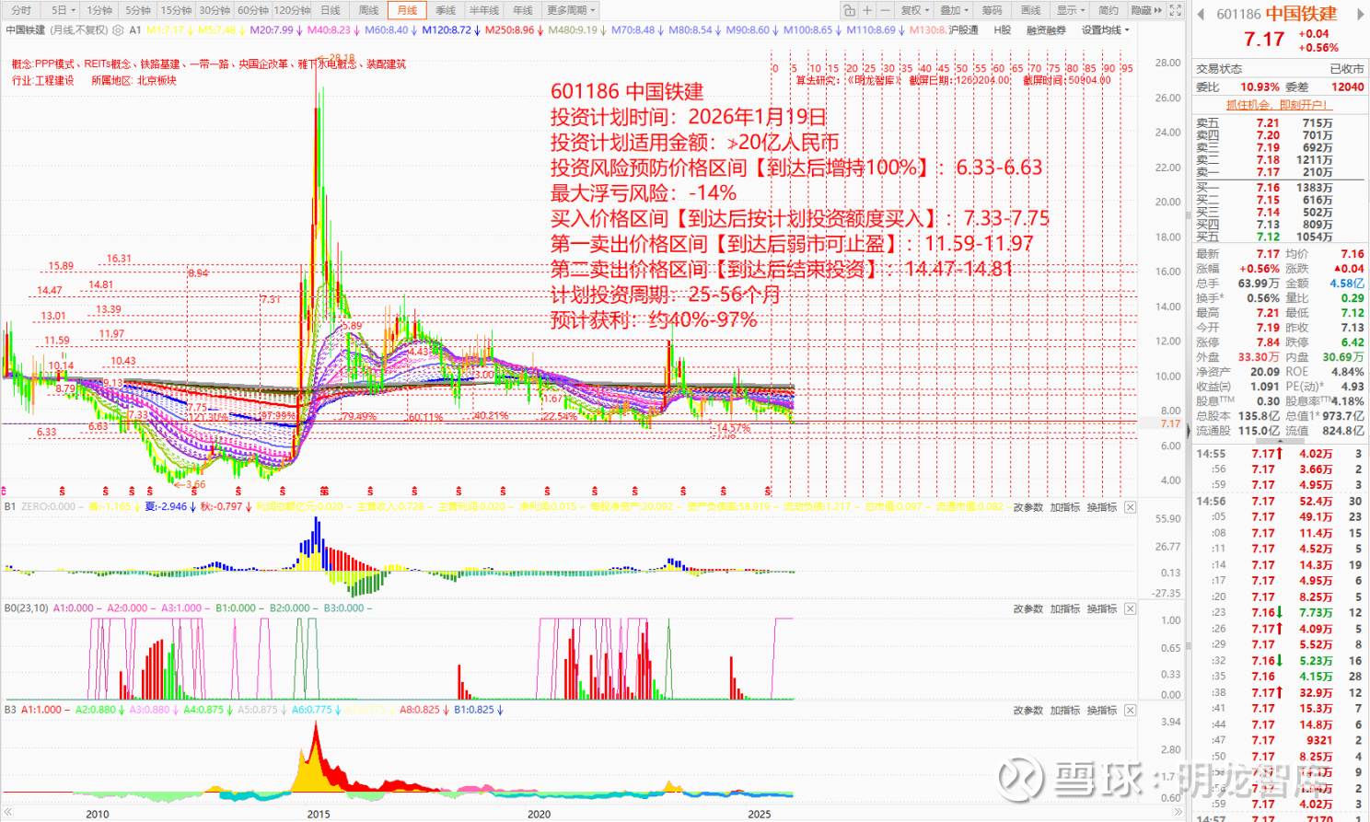Switch to 季线 quarterly chart tab

pyautogui.click(x=446, y=10)
